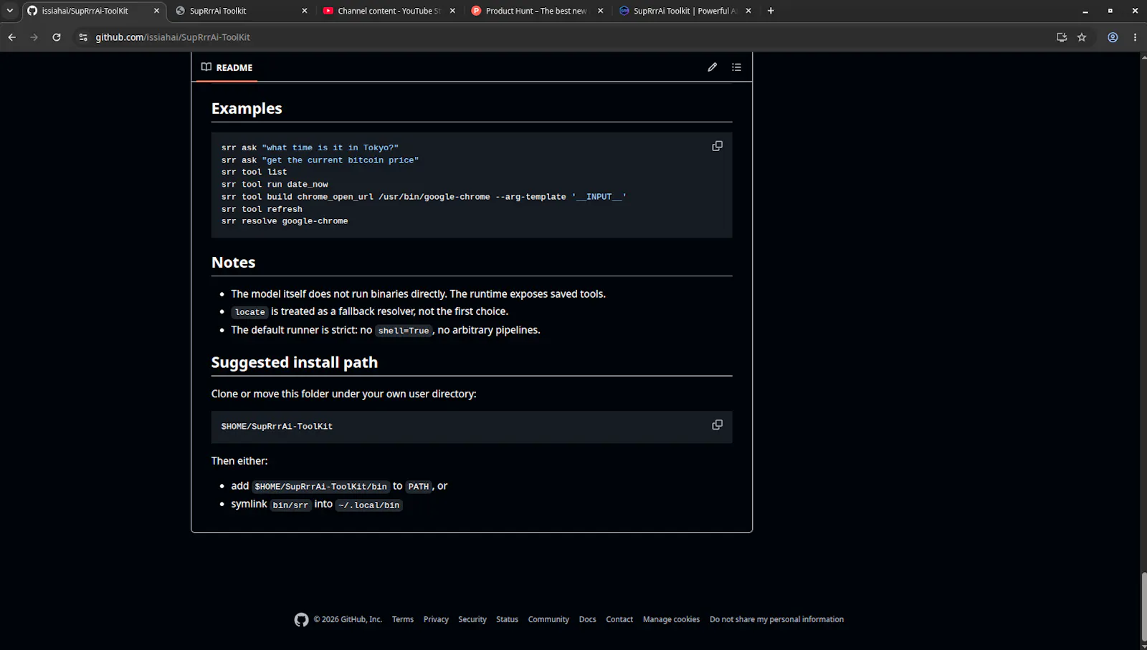Image resolution: width=1147 pixels, height=650 pixels.
Task: Click the Suggested install path heading
Action: [294, 362]
